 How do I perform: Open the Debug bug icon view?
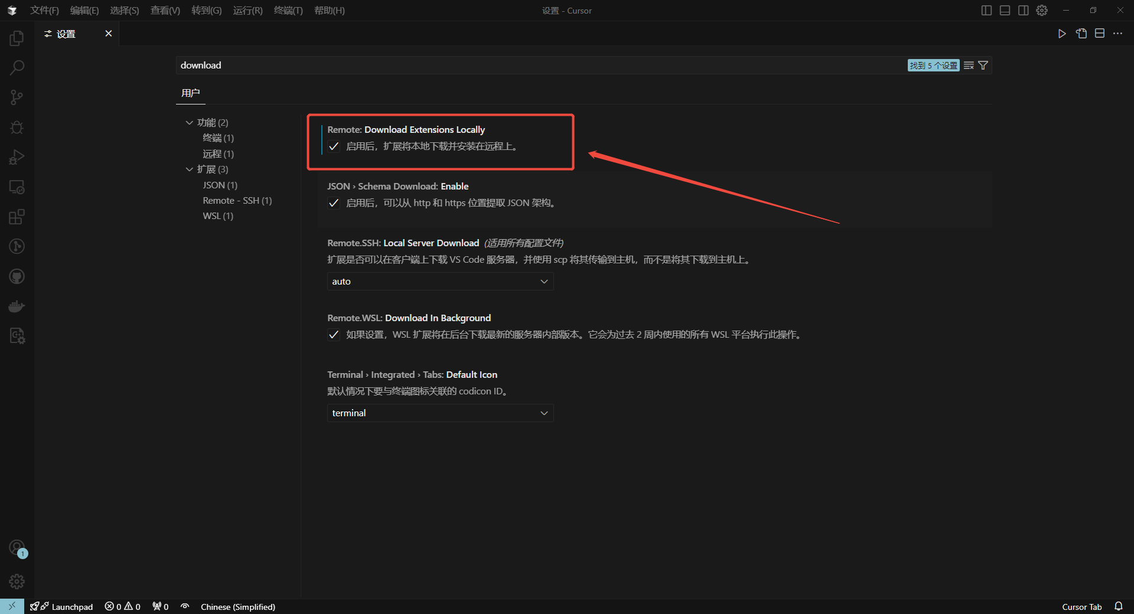tap(17, 128)
